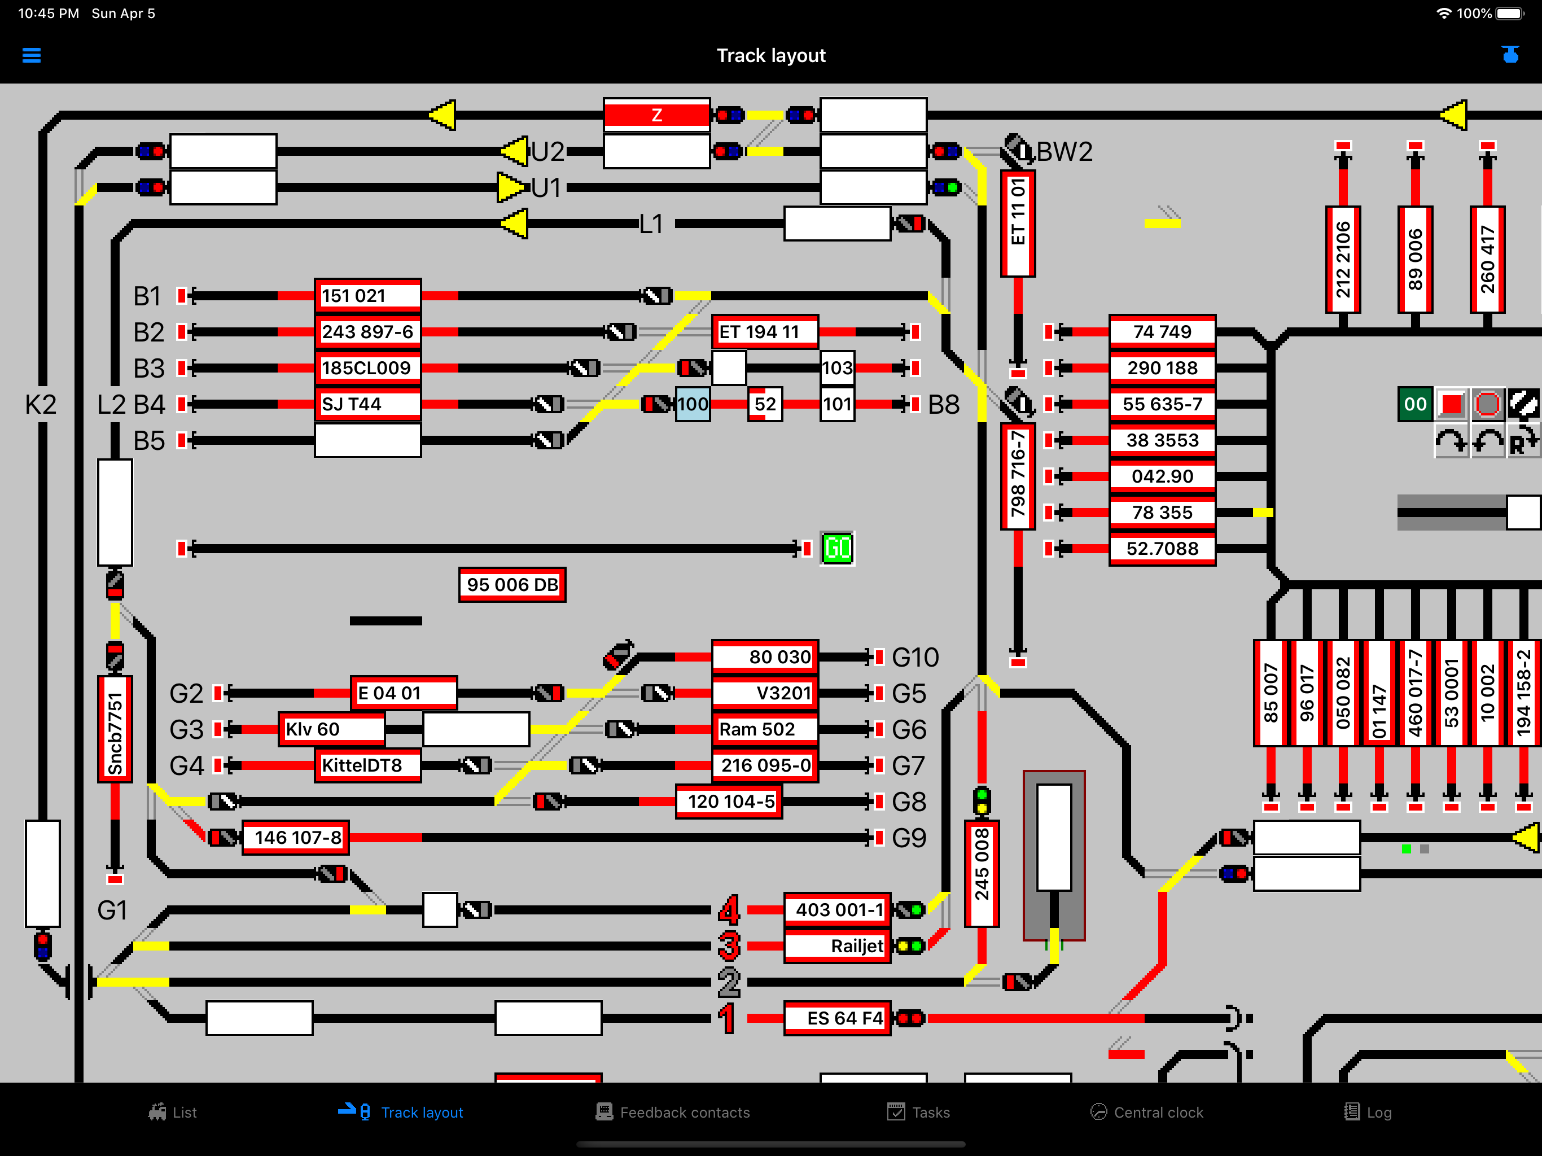Select vertical block 89 006
Image resolution: width=1542 pixels, height=1156 pixels.
coord(1415,260)
